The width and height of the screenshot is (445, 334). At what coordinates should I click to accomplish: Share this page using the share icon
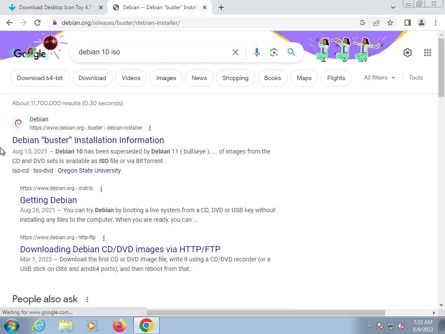[376, 23]
